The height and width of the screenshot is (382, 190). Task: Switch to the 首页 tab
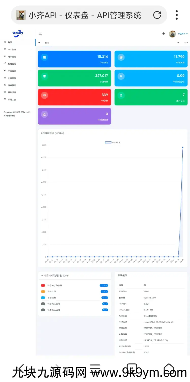pyautogui.click(x=47, y=43)
